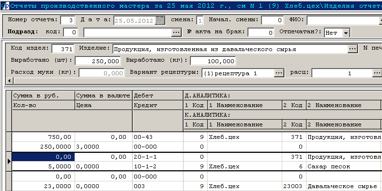Viewport: 382px width, 191px height.
Task: Click the Сумма в валюте column header
Action: [103, 95]
